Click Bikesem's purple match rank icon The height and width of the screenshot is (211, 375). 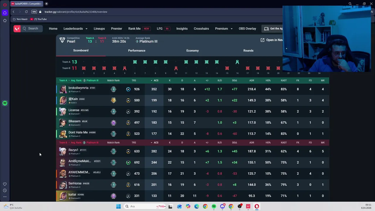[x=113, y=122]
